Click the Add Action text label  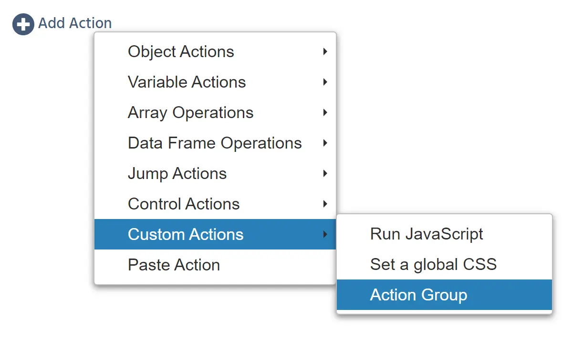pos(75,23)
